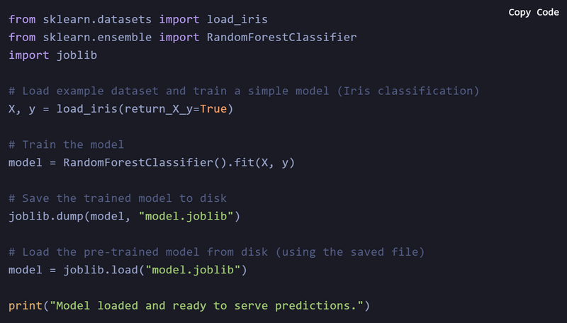Viewport: 567px width, 323px height.
Task: Click the Copy Code button
Action: (x=533, y=12)
